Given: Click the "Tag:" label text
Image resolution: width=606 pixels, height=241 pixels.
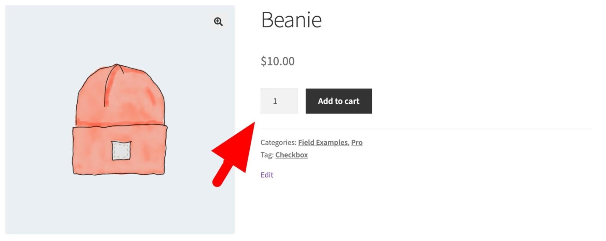Looking at the screenshot, I should [x=267, y=155].
